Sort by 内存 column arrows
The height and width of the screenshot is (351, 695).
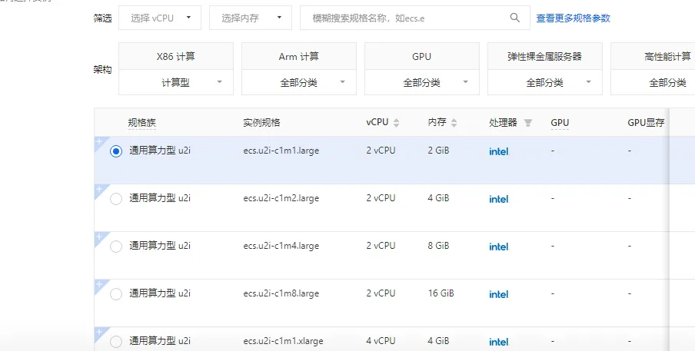[x=454, y=123]
